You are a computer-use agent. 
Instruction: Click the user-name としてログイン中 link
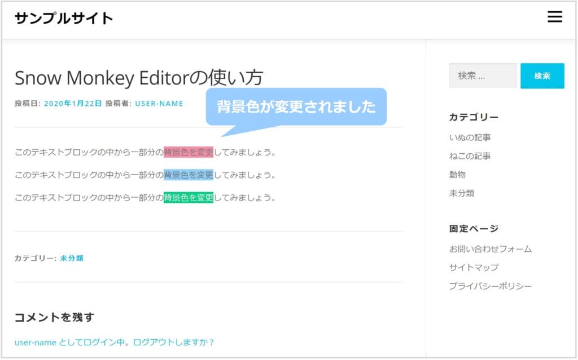point(69,343)
